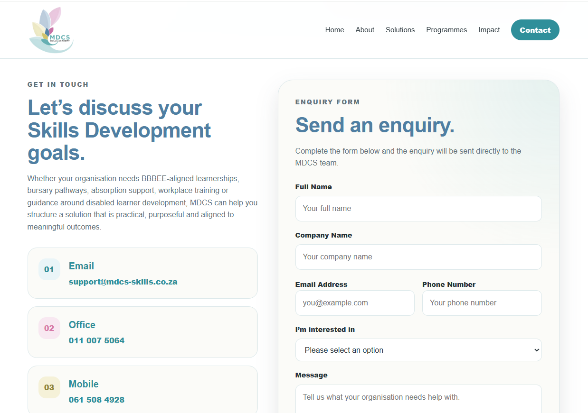The height and width of the screenshot is (413, 588).
Task: Click the Email Address input field
Action: 355,303
